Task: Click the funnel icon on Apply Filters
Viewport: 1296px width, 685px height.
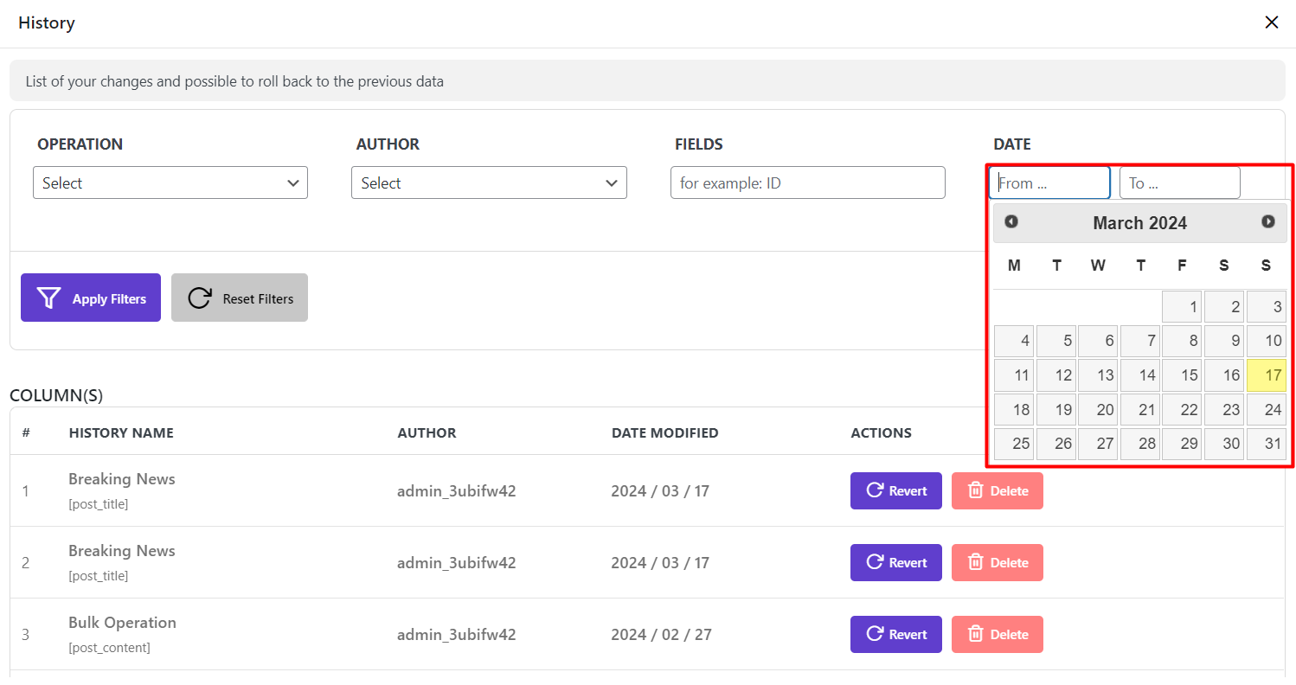Action: click(49, 298)
